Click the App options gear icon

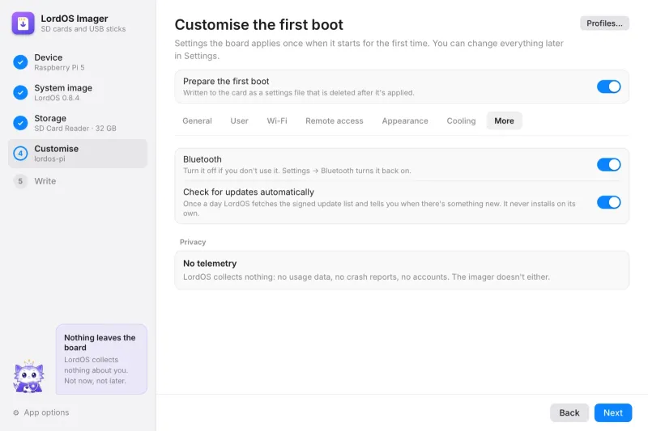(x=16, y=412)
